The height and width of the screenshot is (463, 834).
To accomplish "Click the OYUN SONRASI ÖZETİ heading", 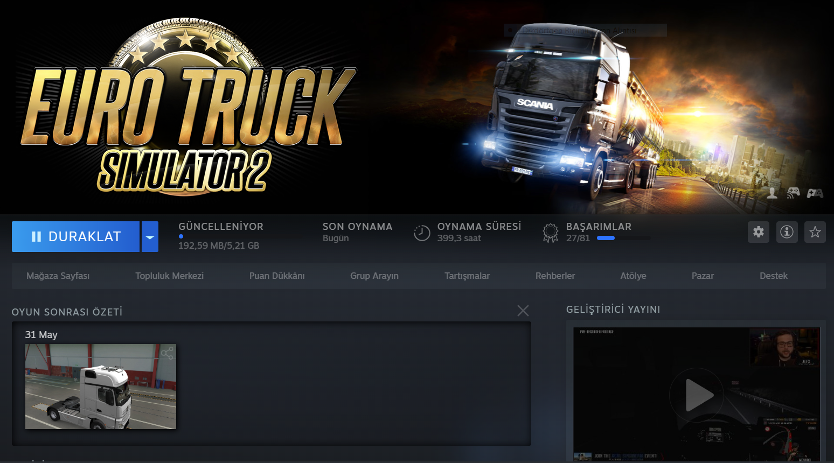I will click(67, 312).
